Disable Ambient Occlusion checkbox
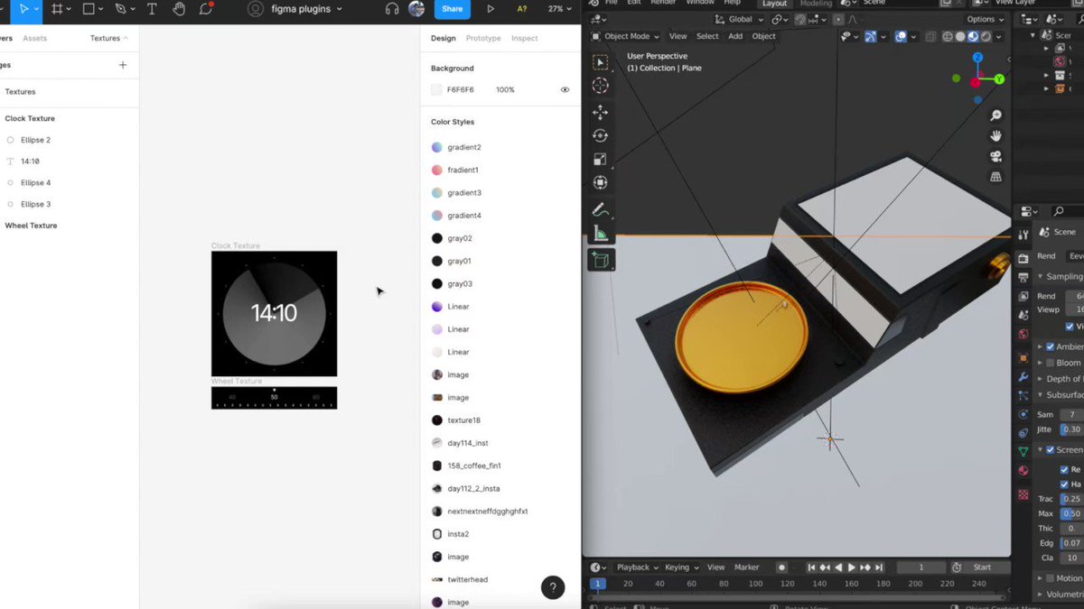 pyautogui.click(x=1050, y=346)
